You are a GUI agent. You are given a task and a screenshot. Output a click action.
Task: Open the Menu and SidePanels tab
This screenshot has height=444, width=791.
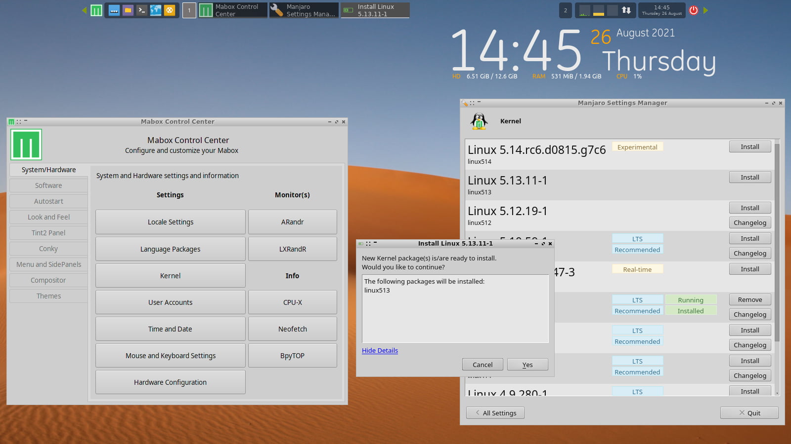[x=48, y=264]
